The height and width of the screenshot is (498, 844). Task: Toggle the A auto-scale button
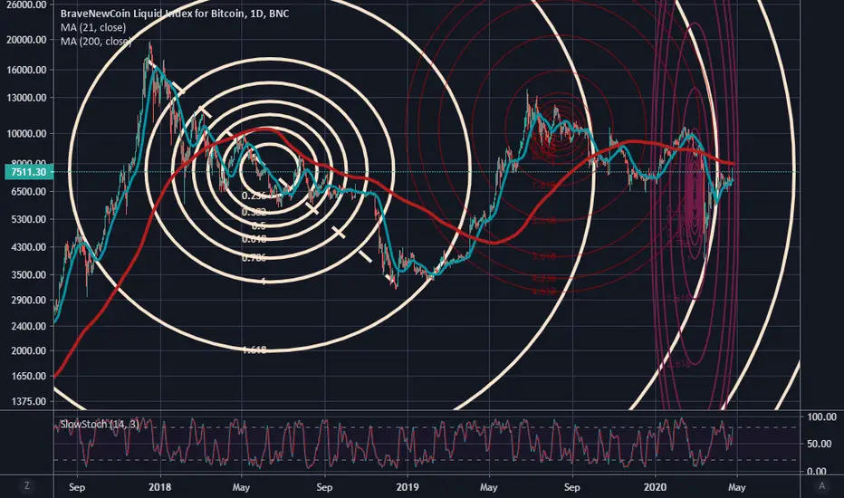[x=822, y=486]
